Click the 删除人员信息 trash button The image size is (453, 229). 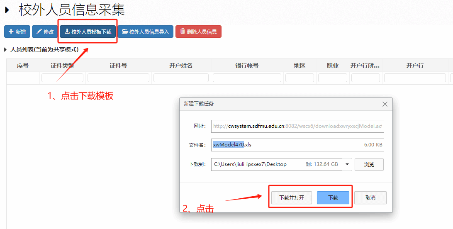tap(198, 32)
